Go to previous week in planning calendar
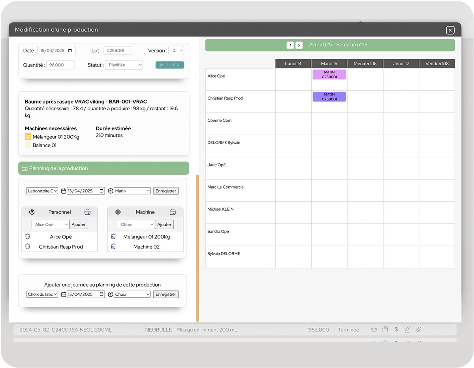Image resolution: width=474 pixels, height=368 pixels. [290, 45]
